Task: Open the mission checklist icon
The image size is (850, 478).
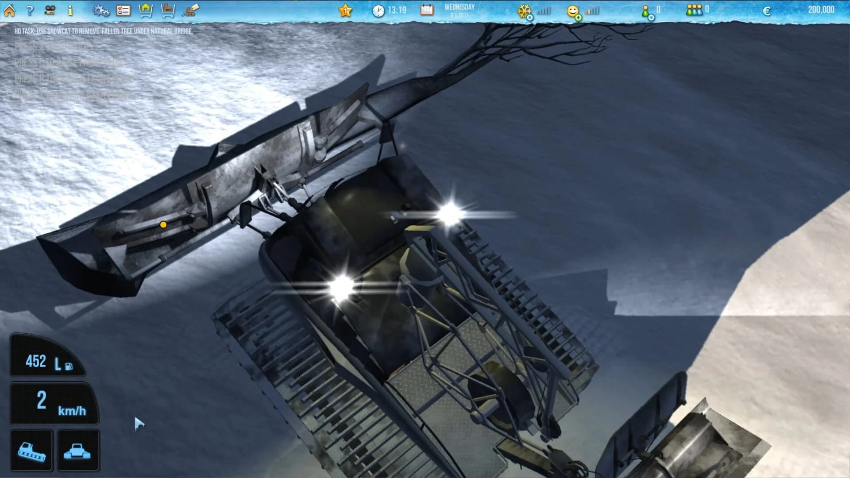Action: click(123, 10)
